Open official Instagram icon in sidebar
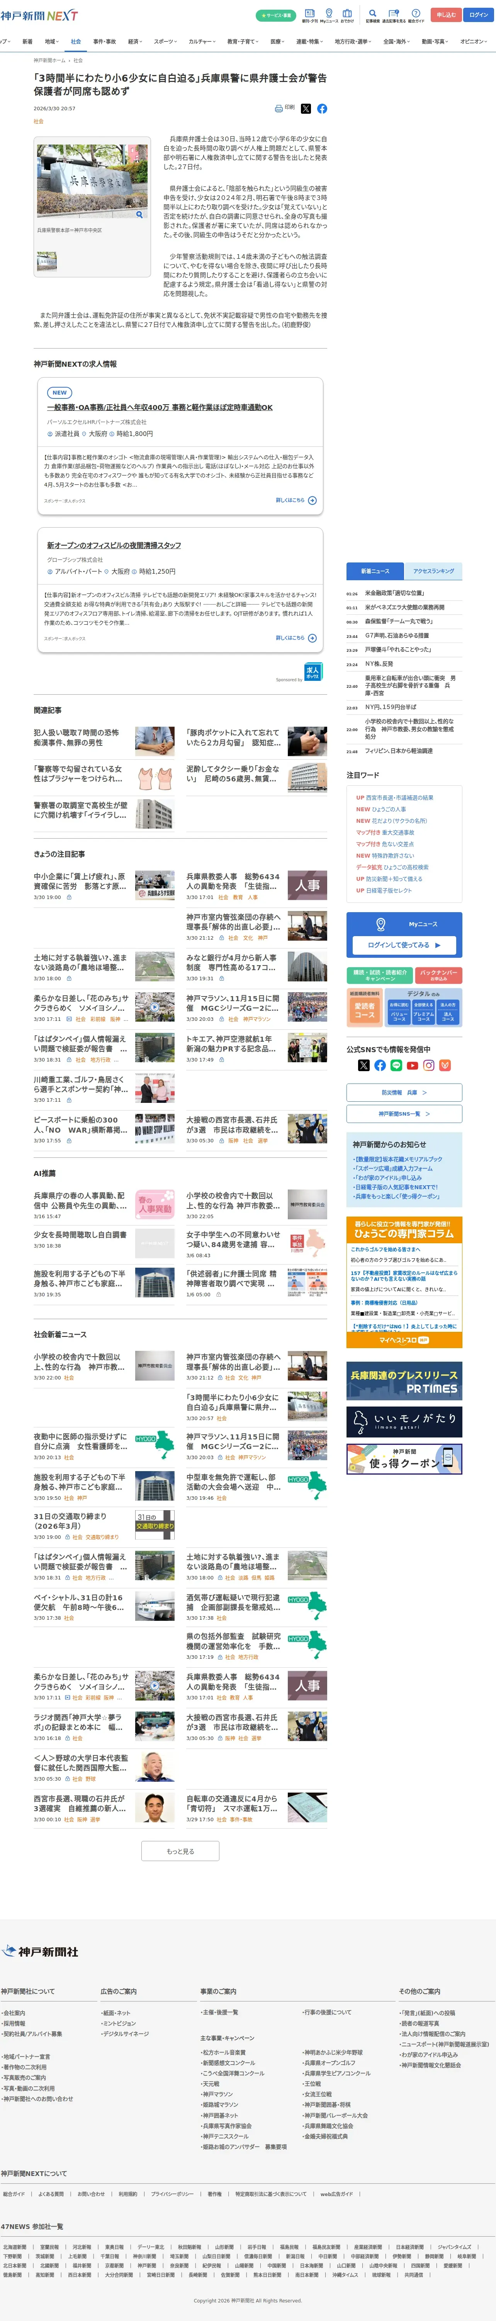The width and height of the screenshot is (496, 2321). click(x=428, y=1065)
